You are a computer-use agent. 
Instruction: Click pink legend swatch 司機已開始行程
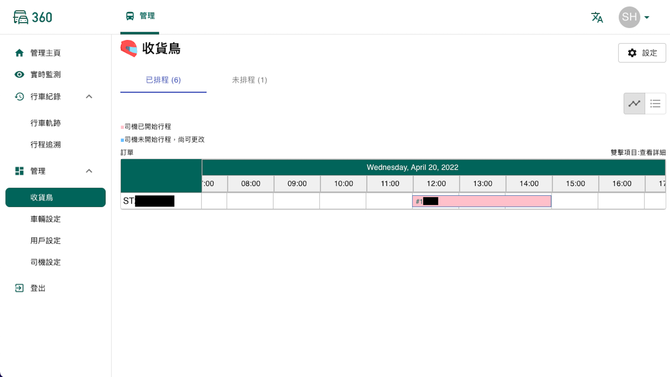coord(122,127)
